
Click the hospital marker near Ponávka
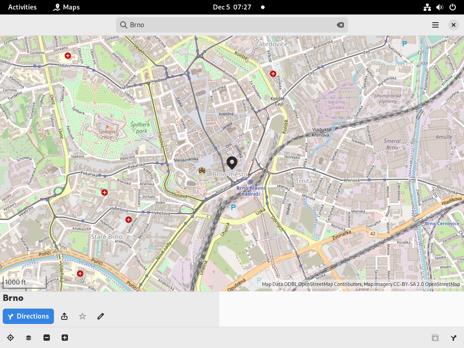(x=273, y=74)
